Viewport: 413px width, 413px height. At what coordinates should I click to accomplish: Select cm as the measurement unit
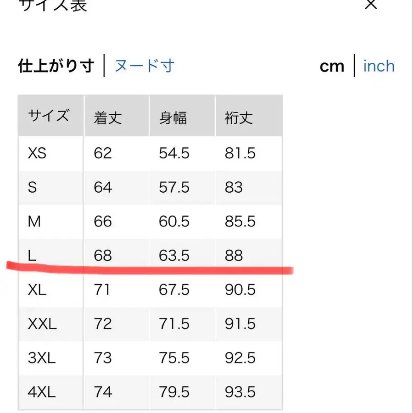[332, 66]
